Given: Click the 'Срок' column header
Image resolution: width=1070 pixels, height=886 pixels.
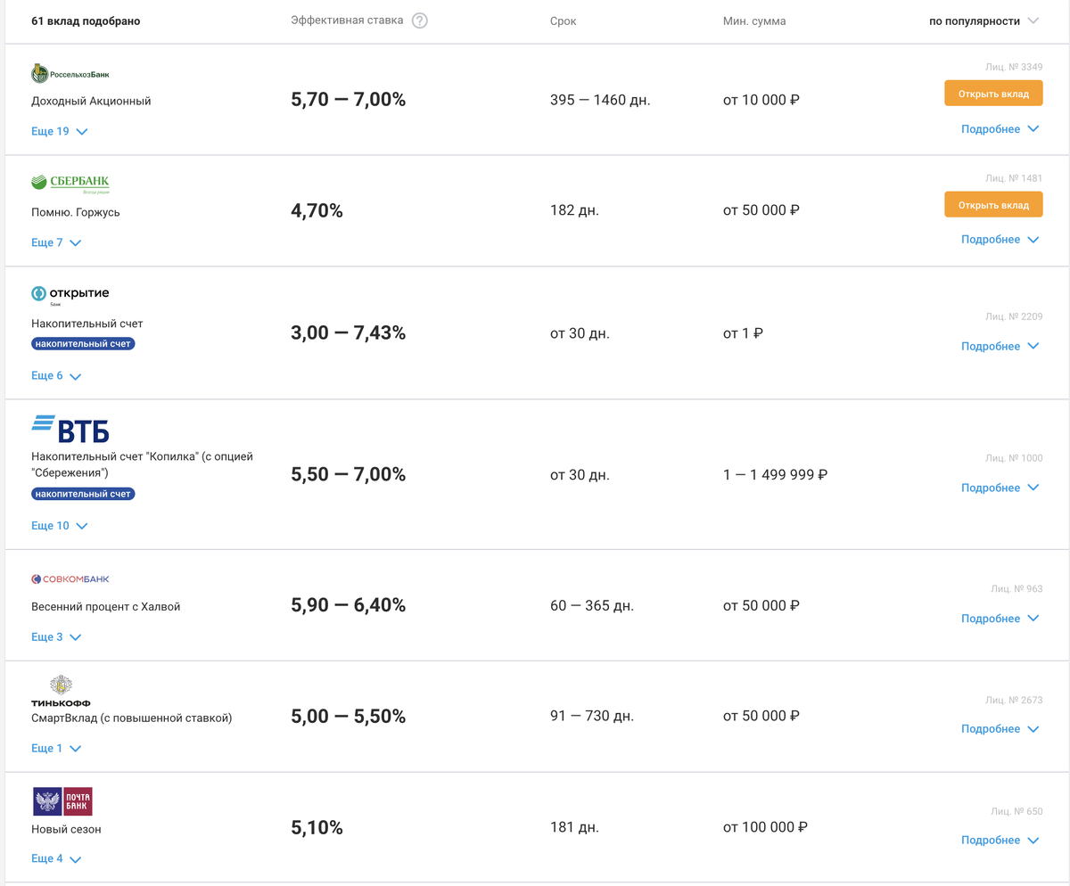Looking at the screenshot, I should pos(564,21).
